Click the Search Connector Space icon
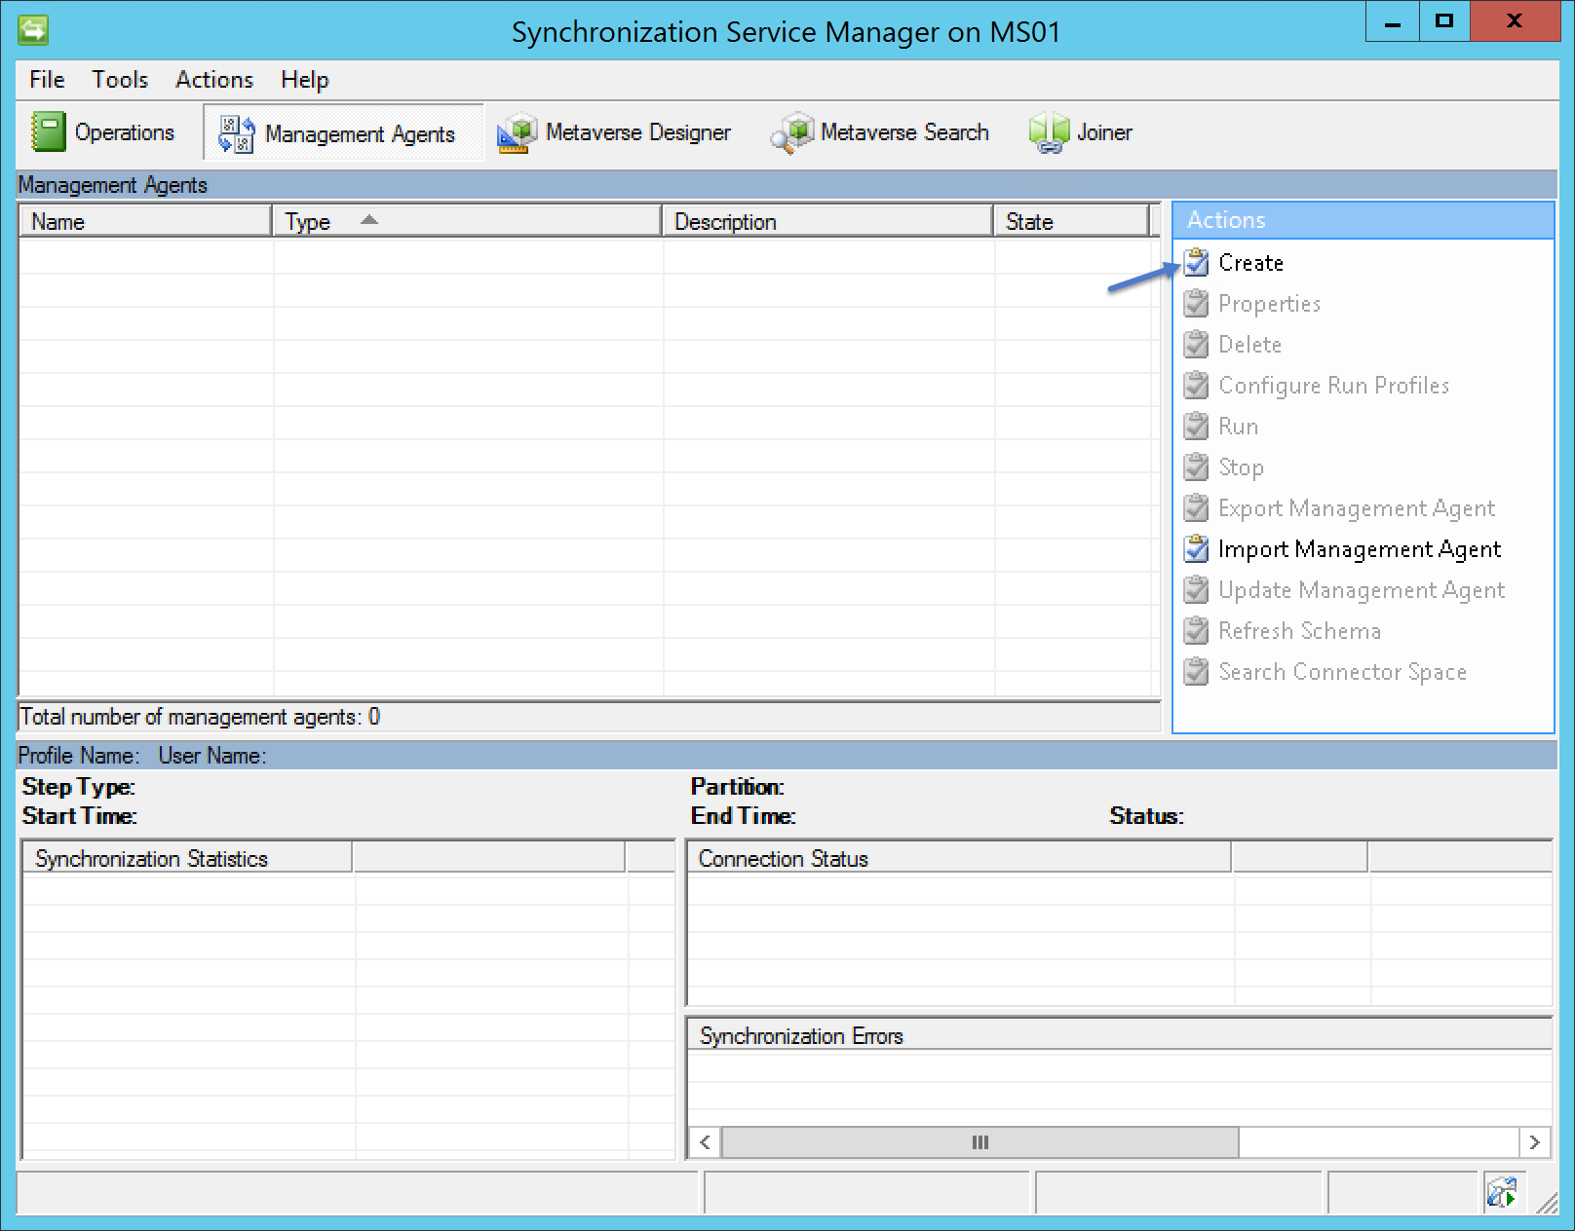The height and width of the screenshot is (1231, 1575). point(1196,671)
